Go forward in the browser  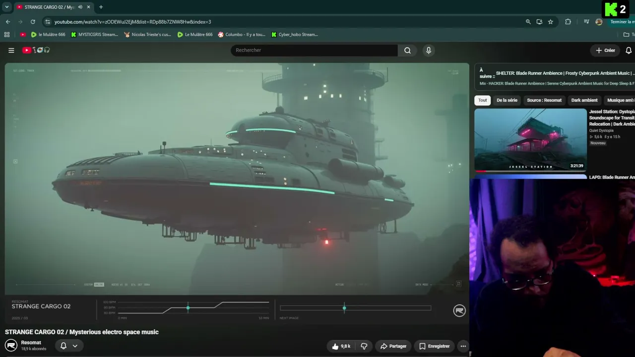pos(20,22)
